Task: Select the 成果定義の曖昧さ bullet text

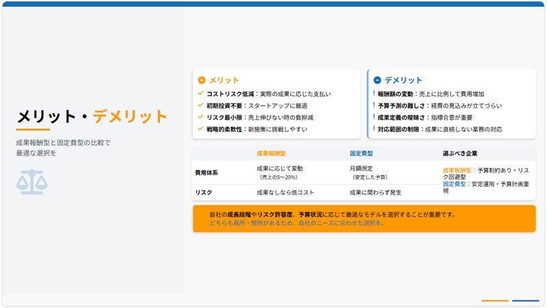Action: pos(425,118)
